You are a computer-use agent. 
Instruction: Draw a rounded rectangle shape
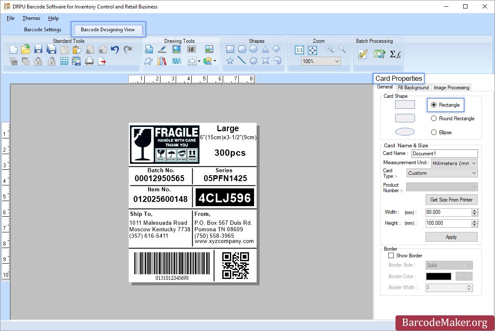click(242, 49)
